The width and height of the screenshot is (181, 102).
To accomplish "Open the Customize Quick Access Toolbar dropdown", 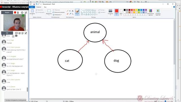I will click(41, 4).
